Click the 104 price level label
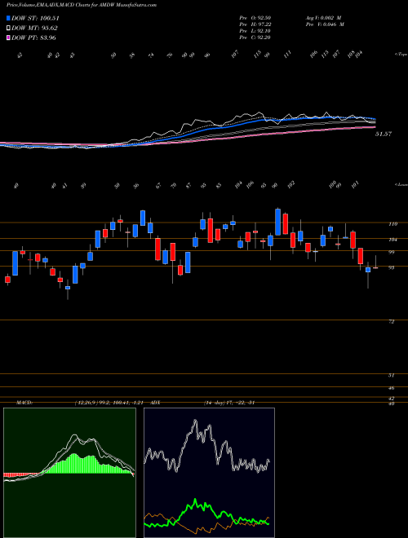 click(x=392, y=240)
